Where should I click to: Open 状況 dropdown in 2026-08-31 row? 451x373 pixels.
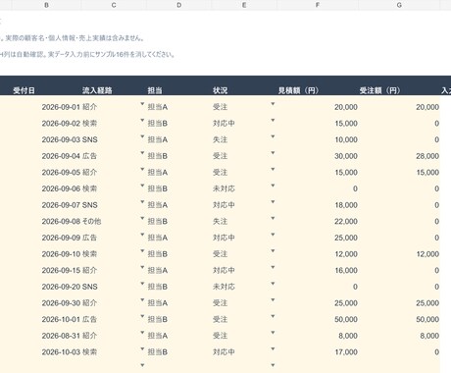(273, 333)
